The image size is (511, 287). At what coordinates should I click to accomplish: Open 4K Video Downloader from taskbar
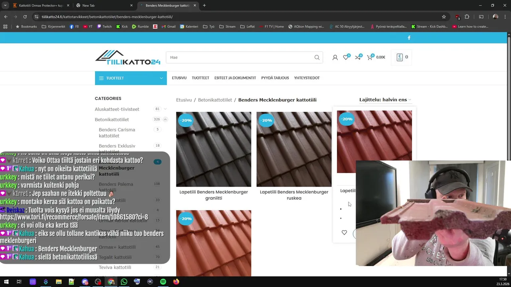150,282
